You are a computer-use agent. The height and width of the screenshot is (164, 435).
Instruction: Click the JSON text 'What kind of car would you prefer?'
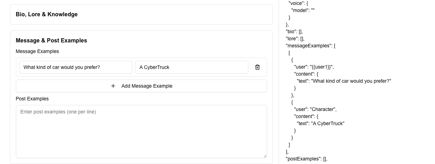pyautogui.click(x=351, y=81)
